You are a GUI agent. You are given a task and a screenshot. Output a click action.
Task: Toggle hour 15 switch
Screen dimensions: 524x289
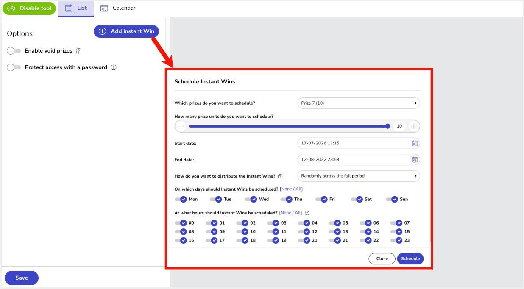coord(396,232)
